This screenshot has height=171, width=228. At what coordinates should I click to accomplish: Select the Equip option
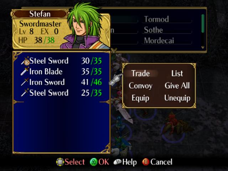[x=140, y=98]
